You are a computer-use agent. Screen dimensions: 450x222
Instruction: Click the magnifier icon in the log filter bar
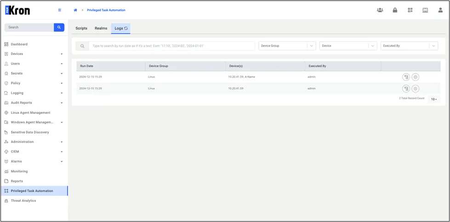(x=82, y=46)
